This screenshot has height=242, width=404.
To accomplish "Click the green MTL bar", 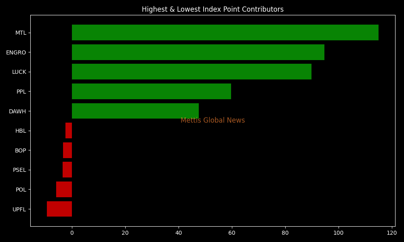I will coord(225,33).
